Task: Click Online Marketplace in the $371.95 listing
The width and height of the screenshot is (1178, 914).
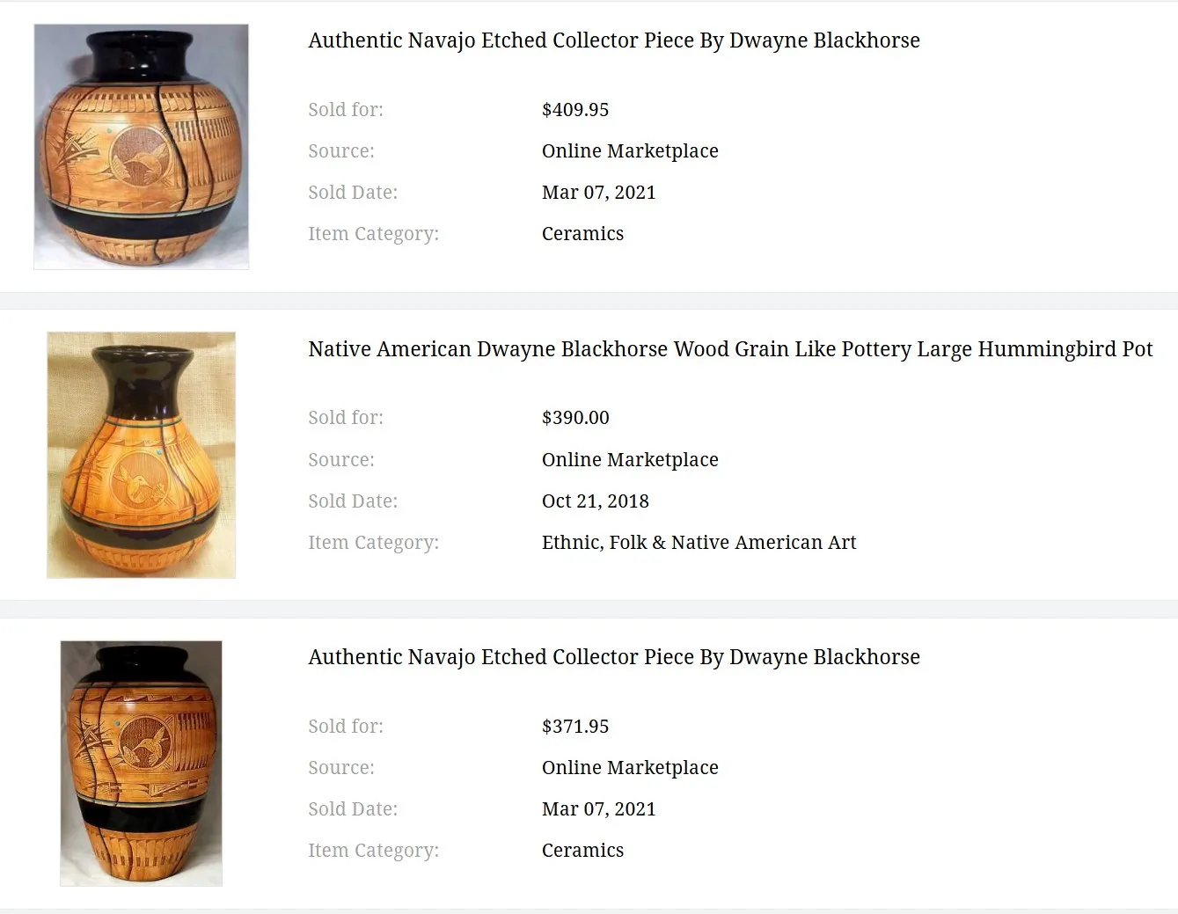Action: click(x=630, y=768)
